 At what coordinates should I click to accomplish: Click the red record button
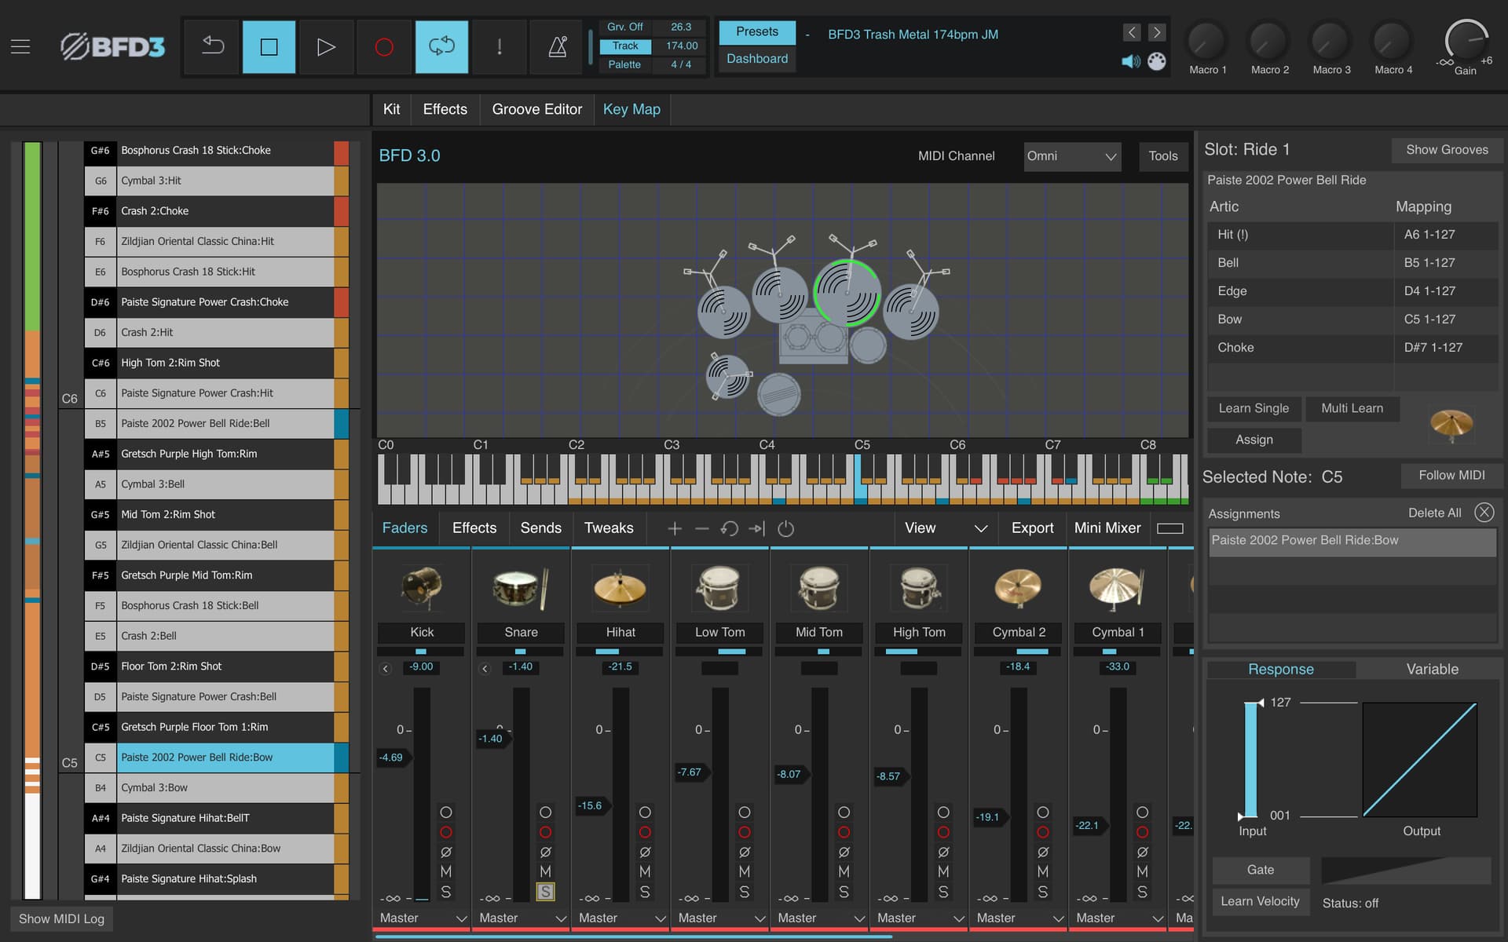[x=383, y=47]
